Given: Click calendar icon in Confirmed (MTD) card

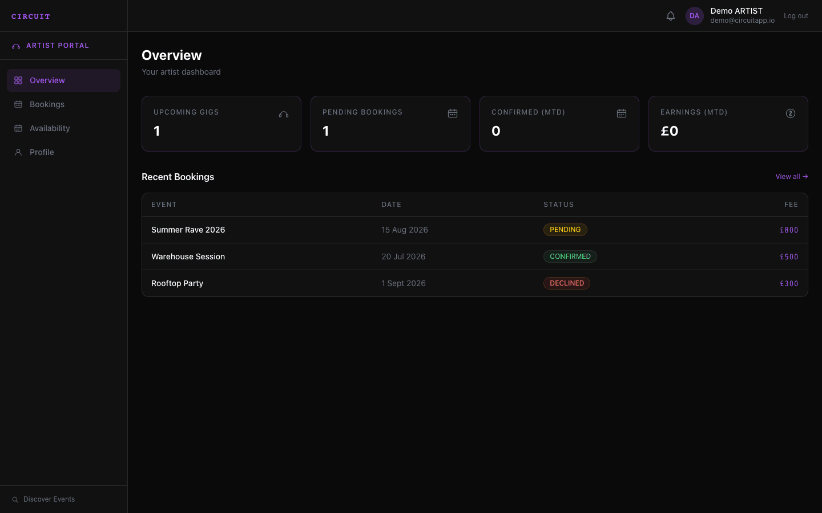Looking at the screenshot, I should point(622,113).
